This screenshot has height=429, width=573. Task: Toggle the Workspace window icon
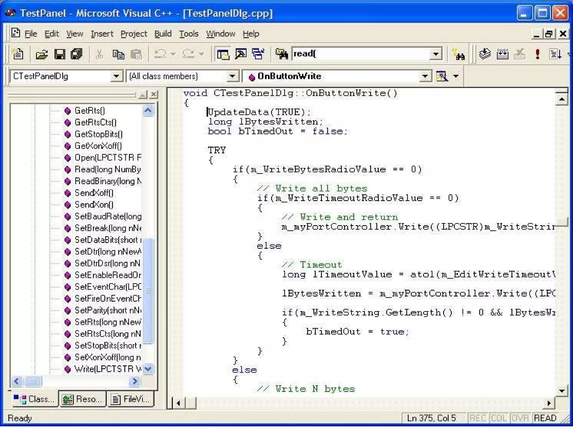[x=223, y=54]
